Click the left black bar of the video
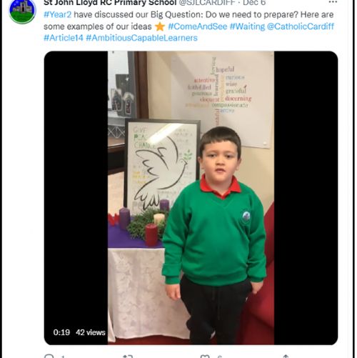 coord(76,191)
